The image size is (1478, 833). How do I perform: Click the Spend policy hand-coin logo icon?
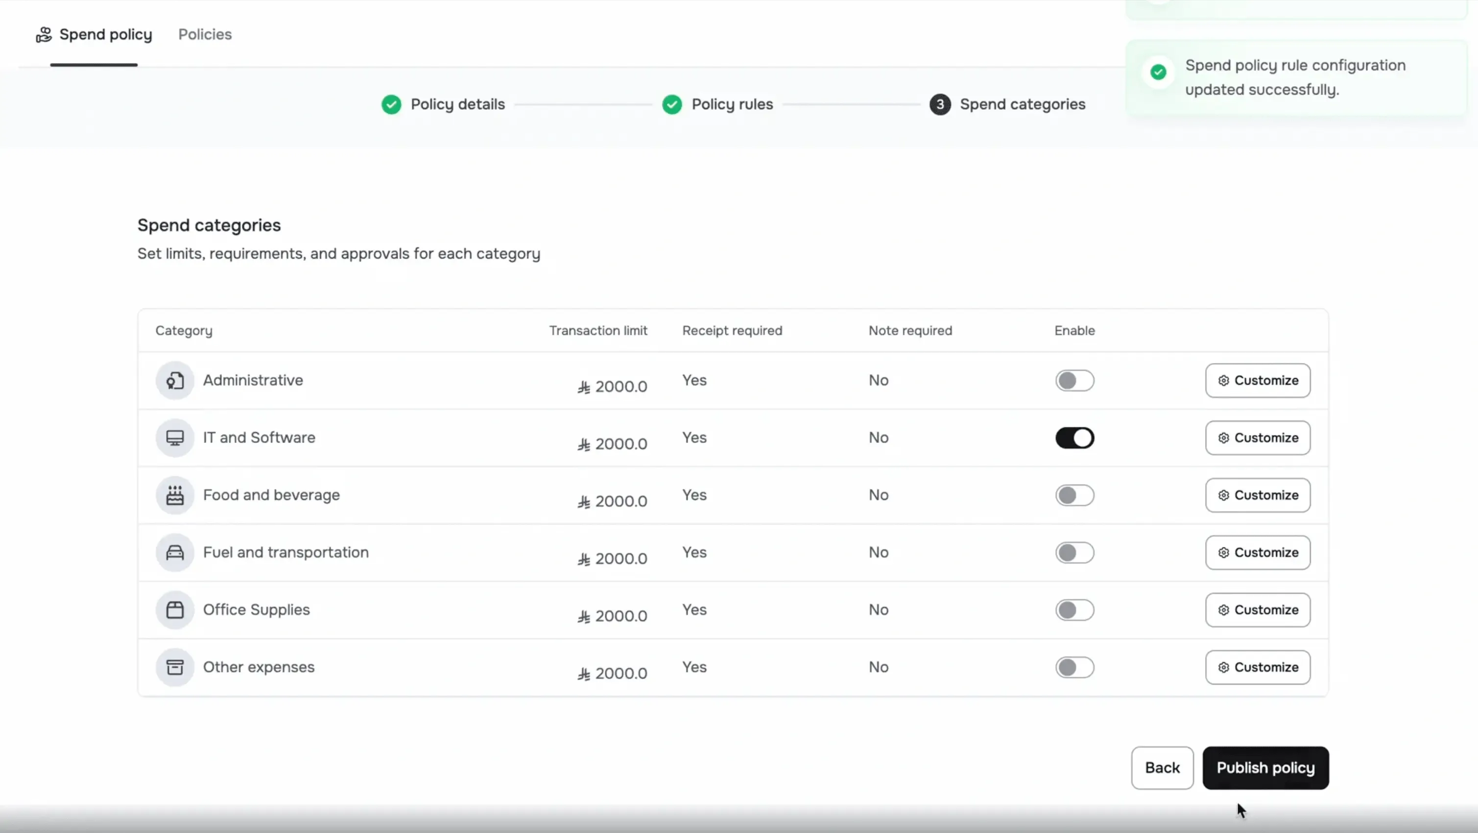tap(44, 34)
